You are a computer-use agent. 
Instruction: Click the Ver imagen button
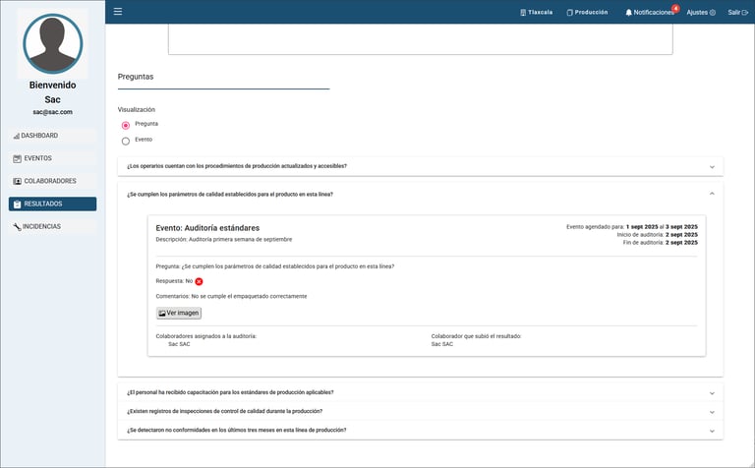point(179,313)
